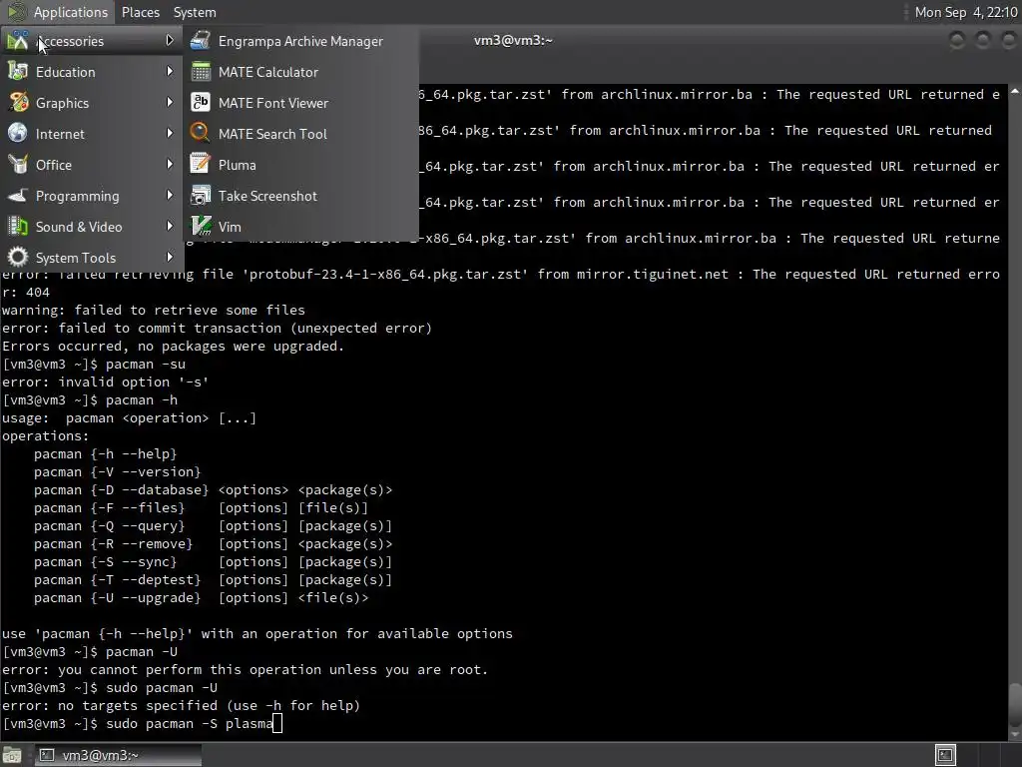Click the scrollbar up arrow in terminal
1022x767 pixels.
click(1015, 92)
